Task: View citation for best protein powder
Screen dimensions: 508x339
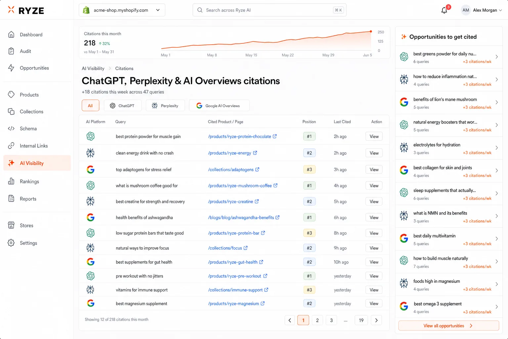Action: (x=374, y=136)
